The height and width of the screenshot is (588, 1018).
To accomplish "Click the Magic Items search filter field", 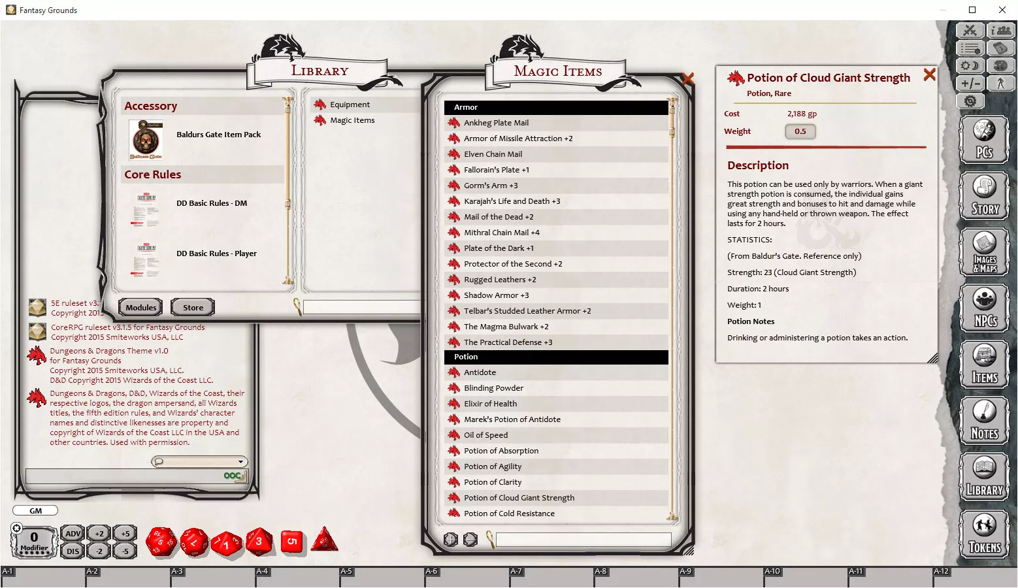I will (x=583, y=540).
